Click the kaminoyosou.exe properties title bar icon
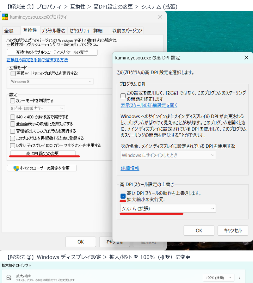Image resolution: width=253 pixels, height=283 pixels. click(5, 17)
